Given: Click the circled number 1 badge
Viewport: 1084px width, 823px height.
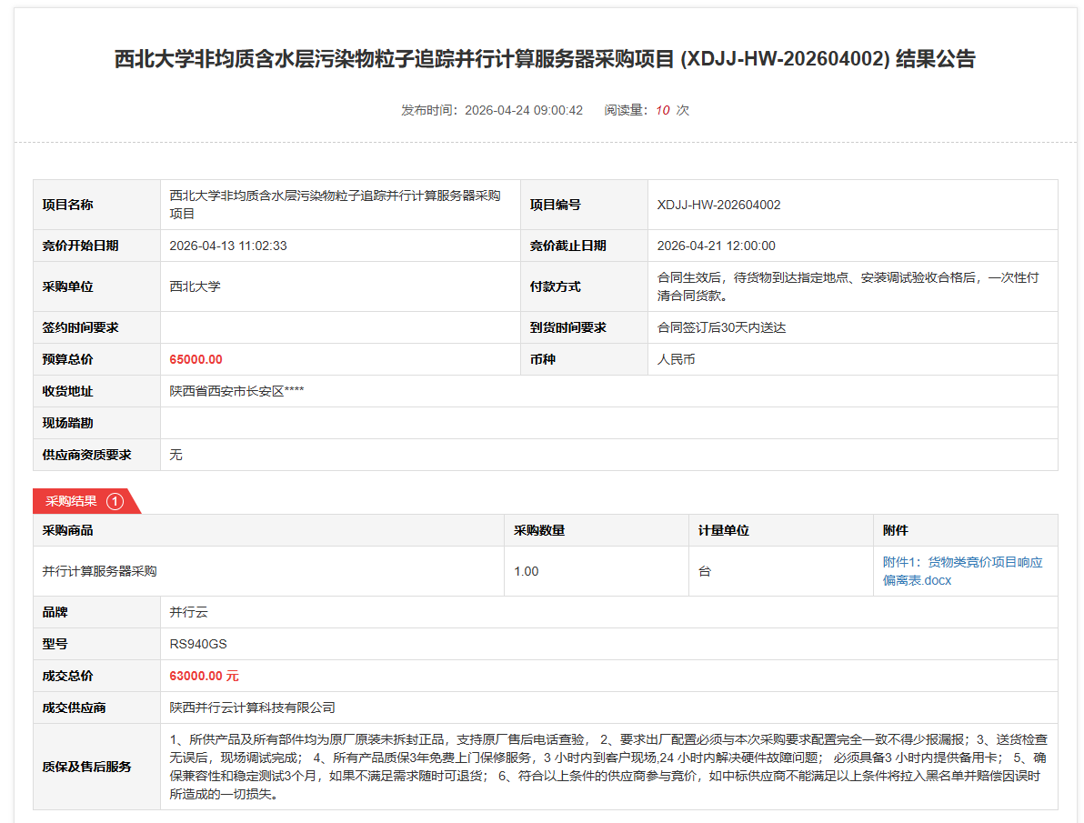Looking at the screenshot, I should (115, 501).
